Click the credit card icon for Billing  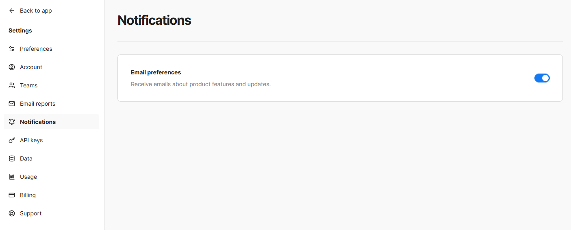pyautogui.click(x=12, y=195)
